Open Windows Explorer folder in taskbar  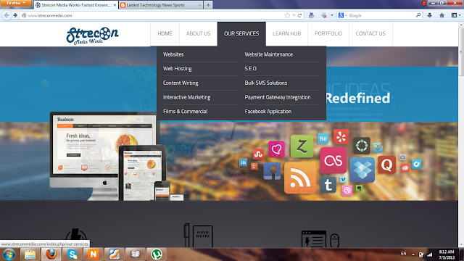pyautogui.click(x=30, y=254)
